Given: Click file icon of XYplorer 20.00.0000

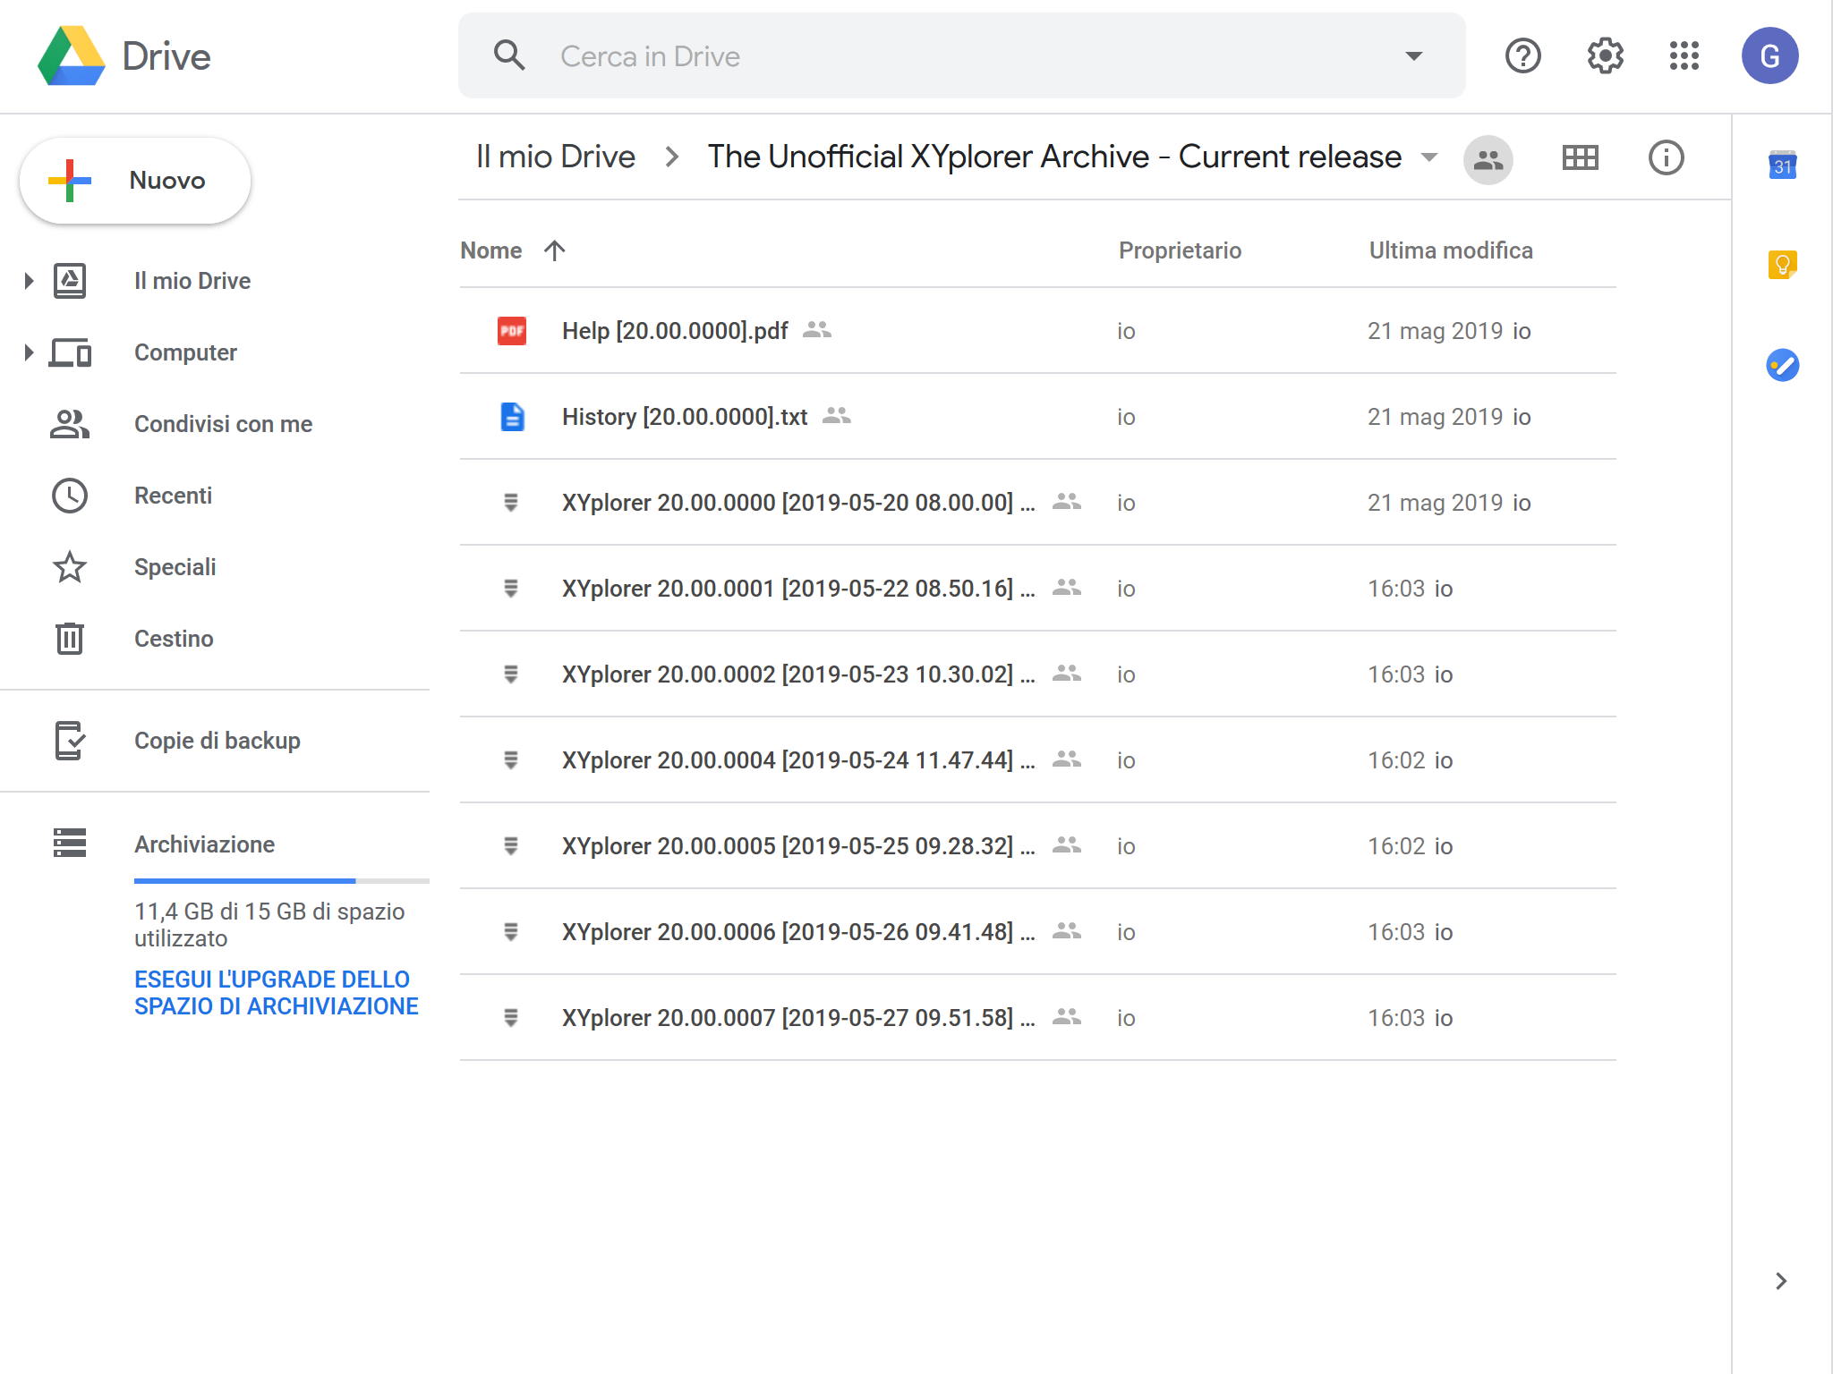Looking at the screenshot, I should 511,503.
